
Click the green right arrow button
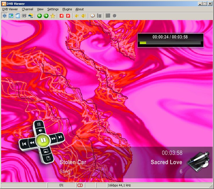coord(46,16)
